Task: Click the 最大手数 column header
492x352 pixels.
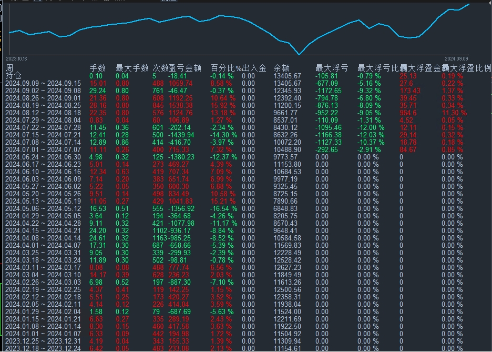Action: pos(132,68)
